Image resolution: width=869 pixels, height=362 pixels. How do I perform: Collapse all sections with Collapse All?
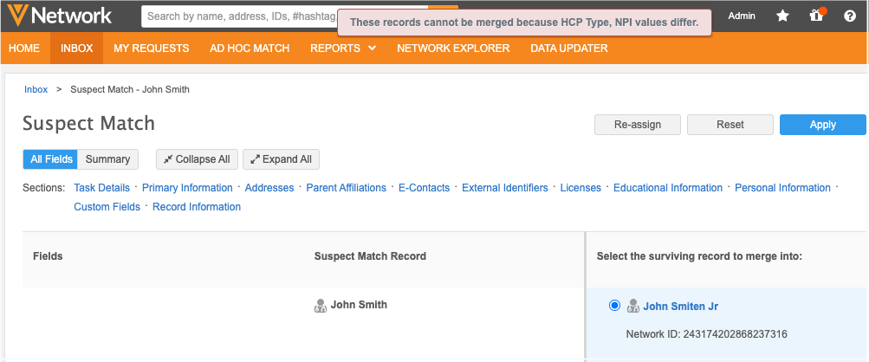[x=196, y=159]
